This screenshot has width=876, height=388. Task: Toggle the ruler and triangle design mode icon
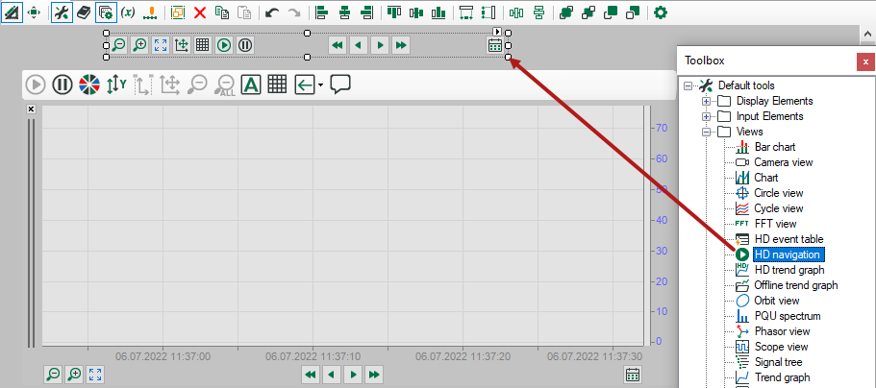12,12
